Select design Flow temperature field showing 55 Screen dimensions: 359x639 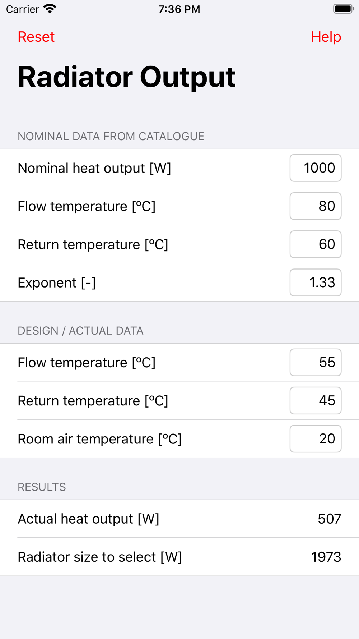pos(315,362)
